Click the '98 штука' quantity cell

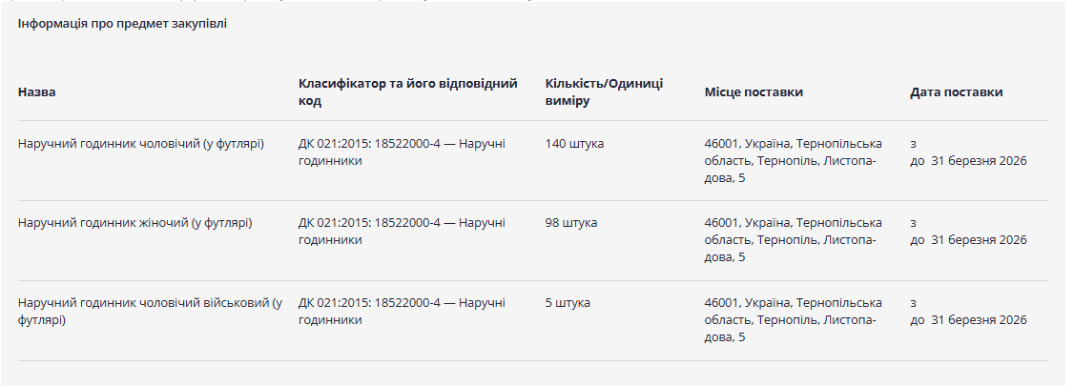pos(571,223)
